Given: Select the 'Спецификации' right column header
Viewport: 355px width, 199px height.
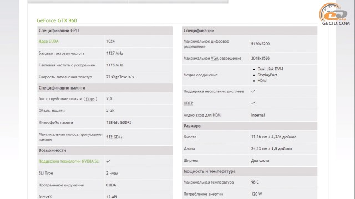Looking at the screenshot, I should pyautogui.click(x=250, y=30).
